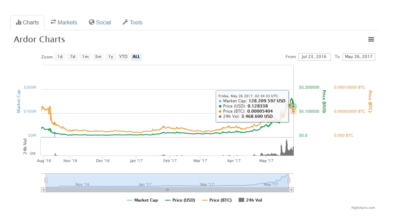
Task: Open the chart hamburger context menu
Action: [x=371, y=39]
